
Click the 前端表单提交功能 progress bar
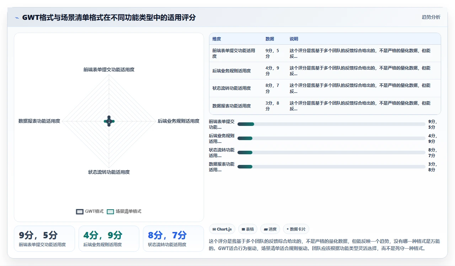331,124
